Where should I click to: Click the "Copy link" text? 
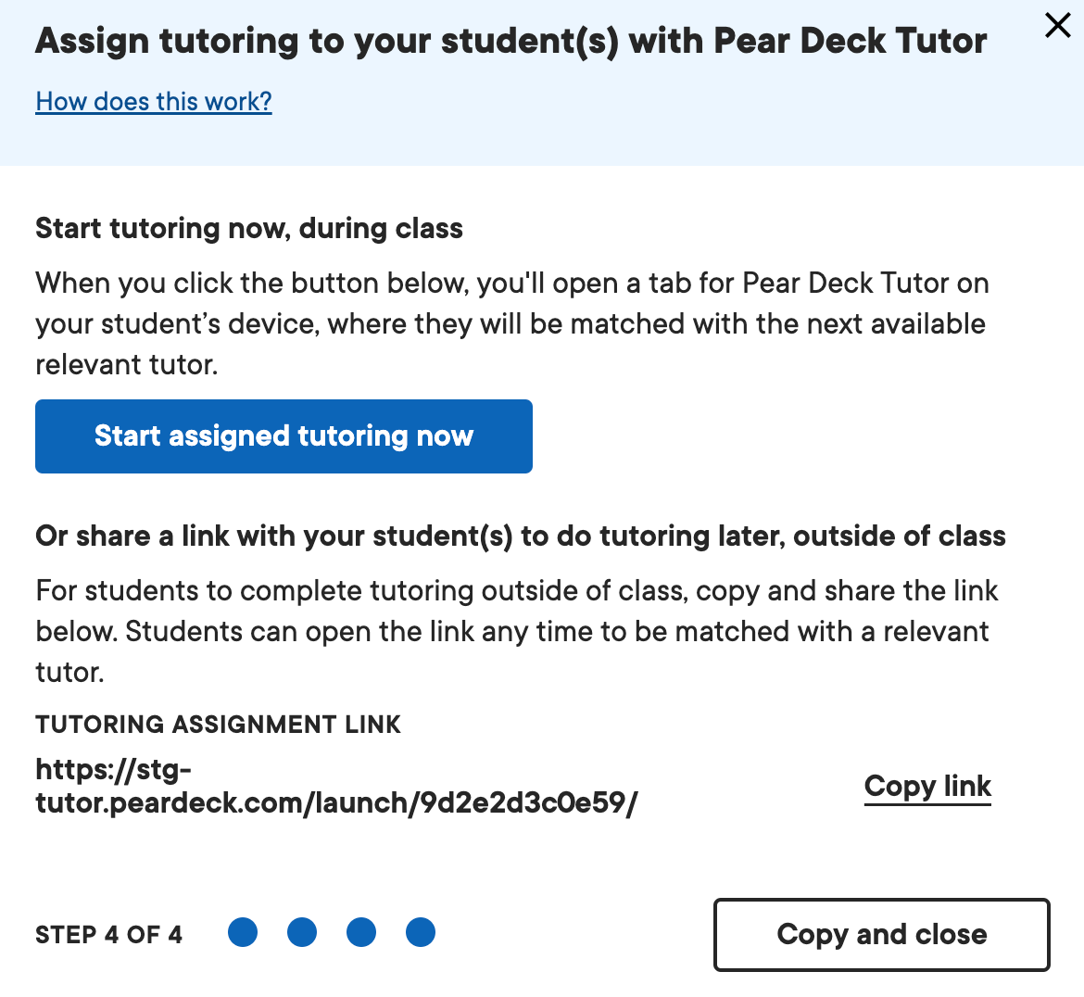coord(926,786)
